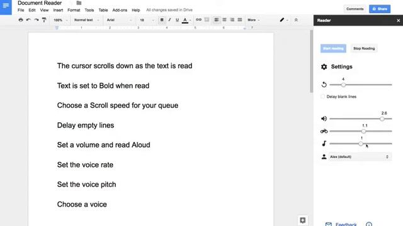Click the Document Reader title
Screen dimensions: 403x226
(x=40, y=3)
